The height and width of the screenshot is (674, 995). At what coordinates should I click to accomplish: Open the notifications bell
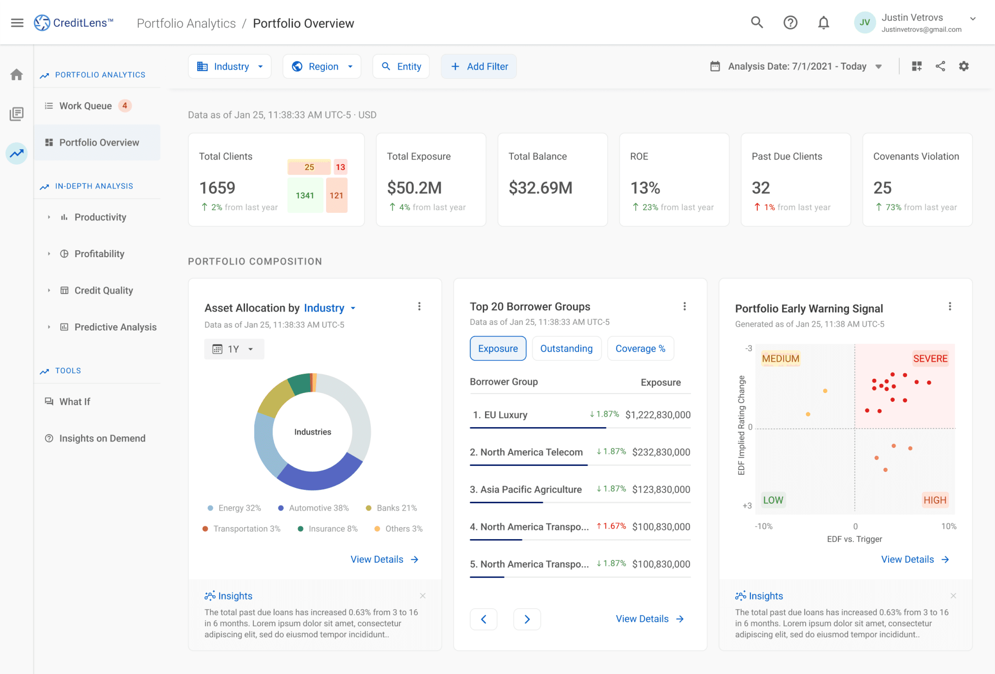823,22
